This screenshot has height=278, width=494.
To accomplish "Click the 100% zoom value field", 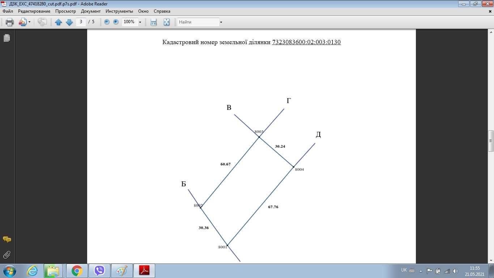I will point(129,22).
